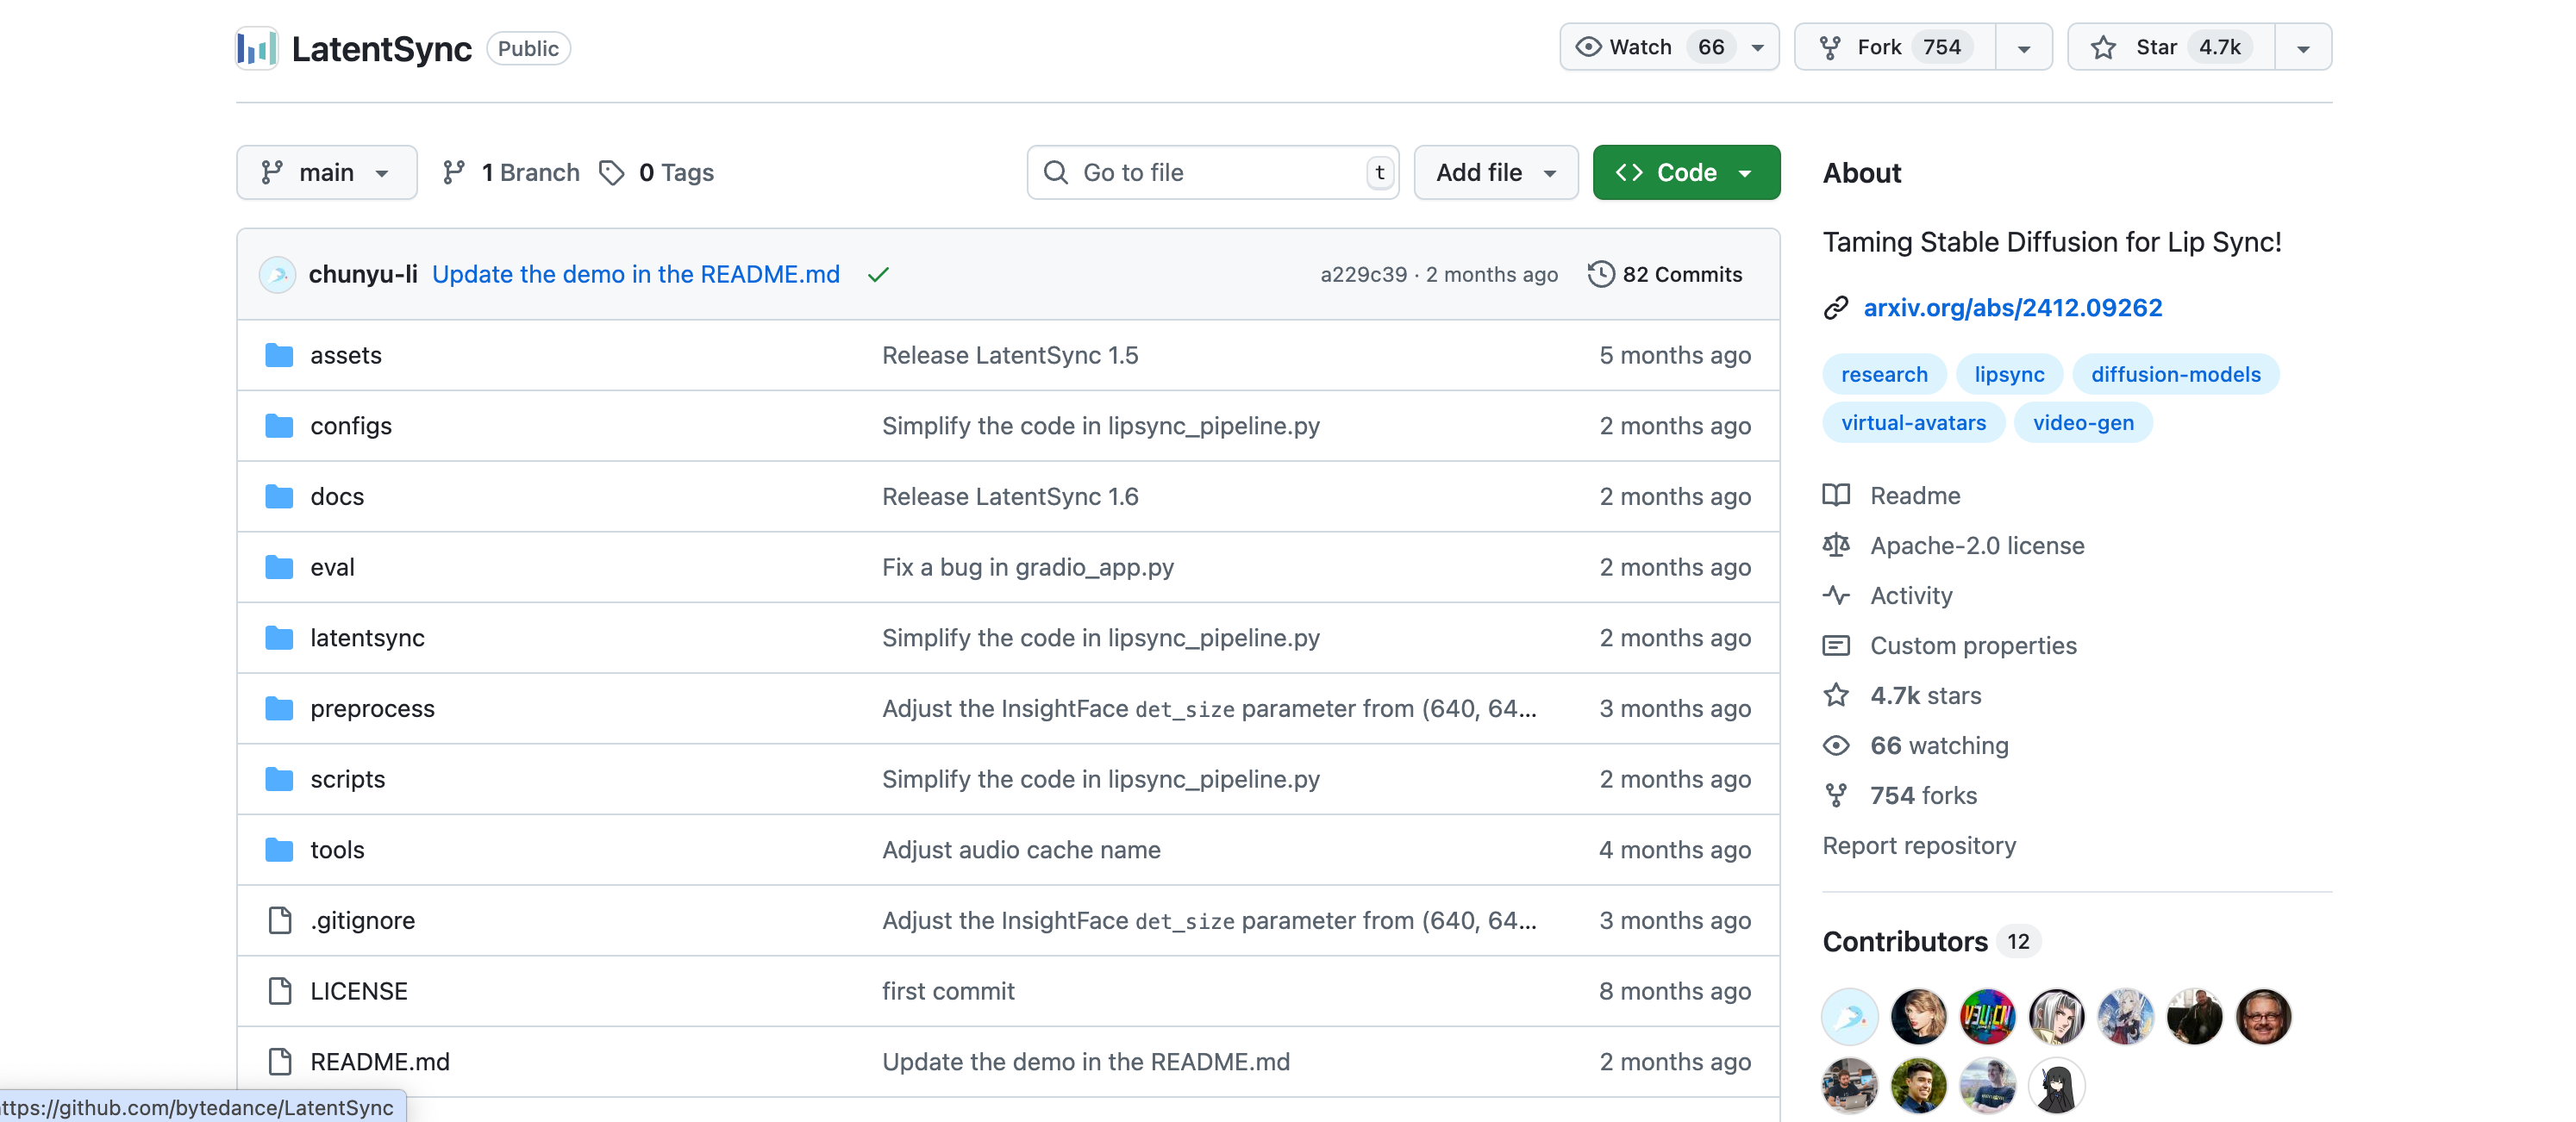Open the commit 'Update the demo in the README.md'
Screen dimensions: 2576x1122
coord(636,274)
